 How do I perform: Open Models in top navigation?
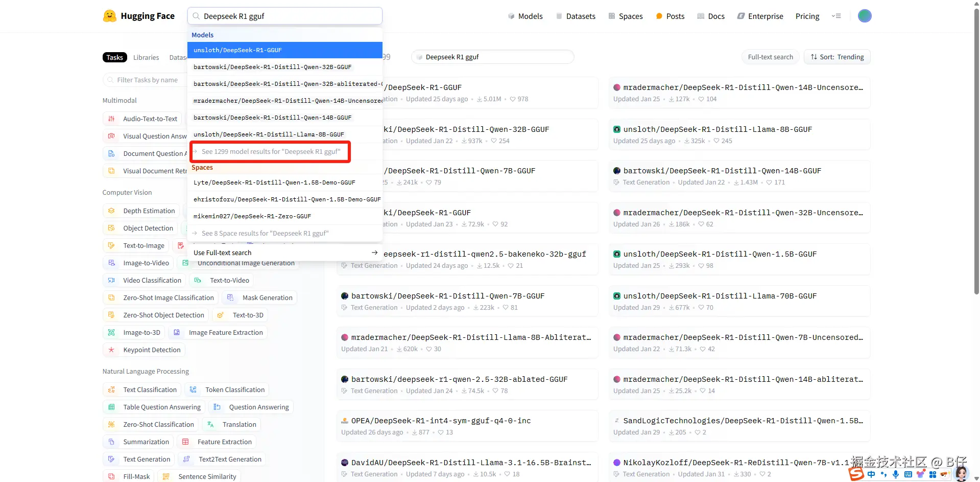(525, 16)
